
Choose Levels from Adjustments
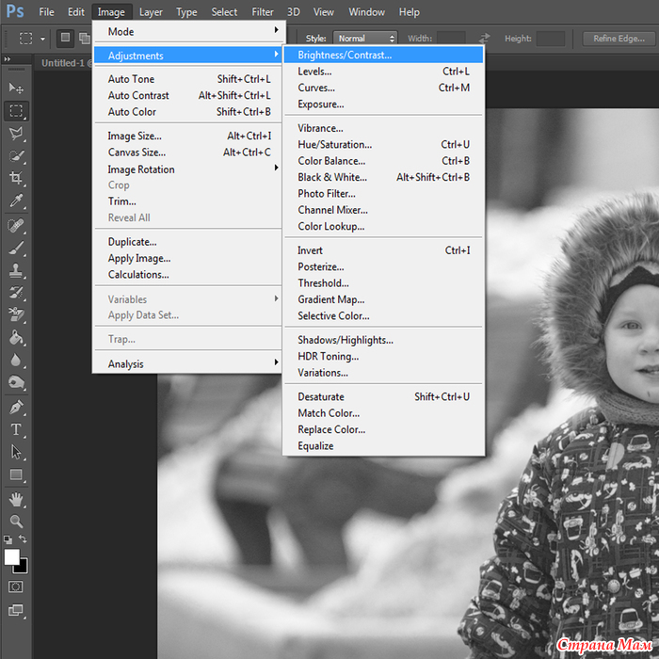(383, 72)
